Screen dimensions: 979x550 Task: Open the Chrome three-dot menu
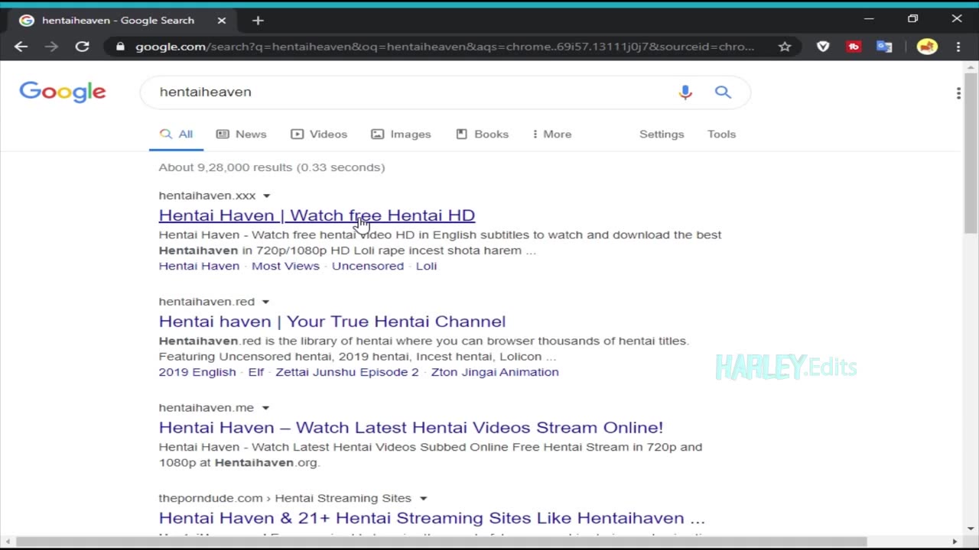[958, 47]
